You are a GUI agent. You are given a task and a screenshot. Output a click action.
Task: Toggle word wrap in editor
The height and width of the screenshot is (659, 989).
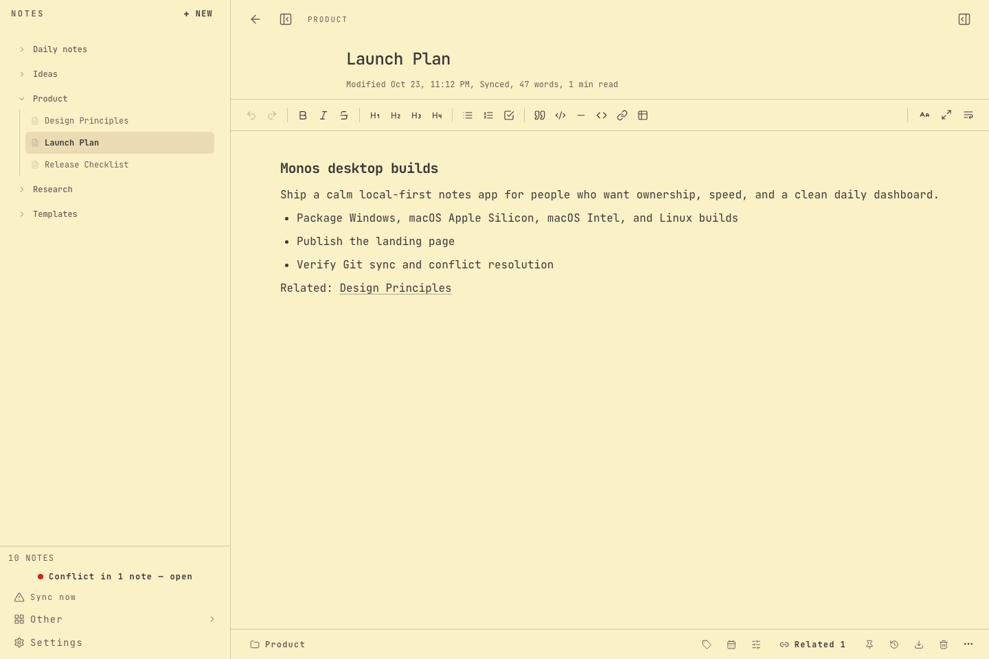point(968,115)
